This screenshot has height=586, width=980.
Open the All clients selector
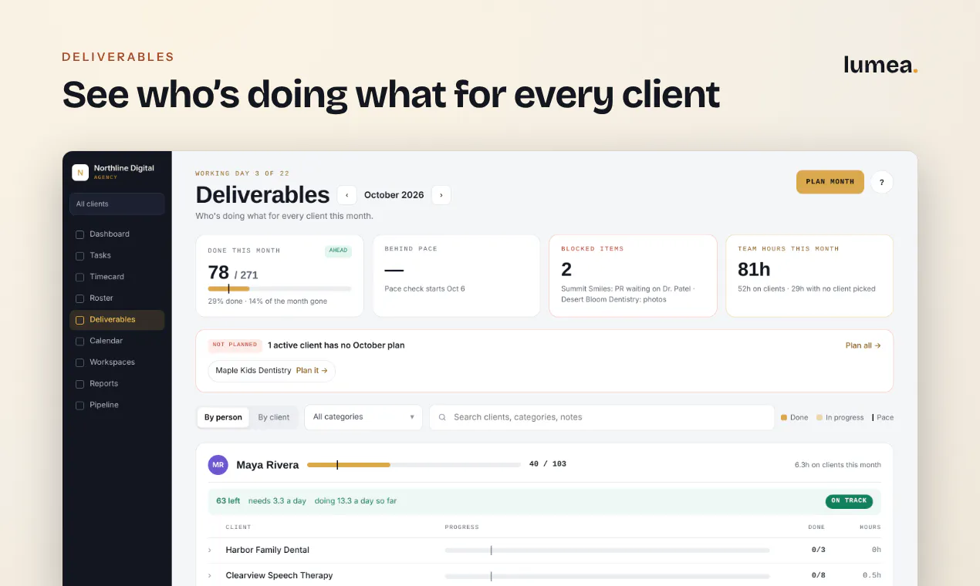(x=117, y=204)
